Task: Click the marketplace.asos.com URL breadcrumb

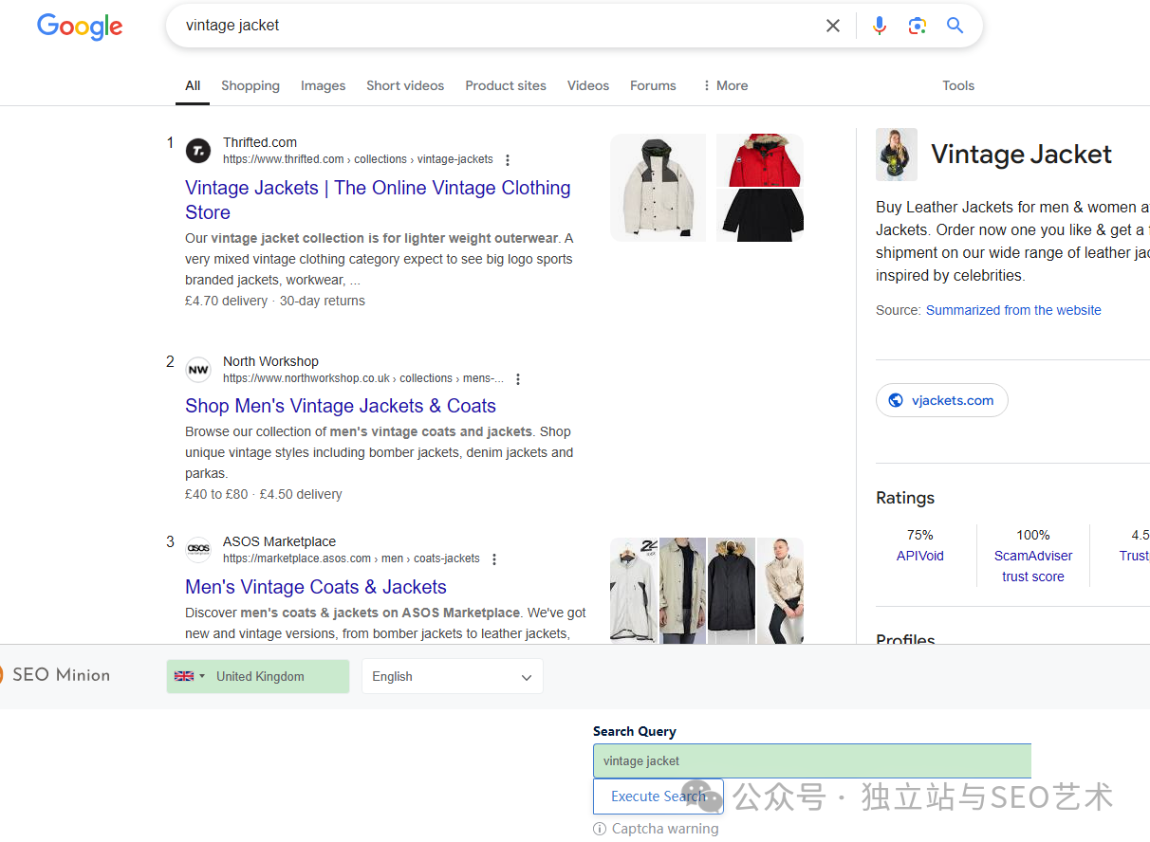Action: tap(351, 558)
